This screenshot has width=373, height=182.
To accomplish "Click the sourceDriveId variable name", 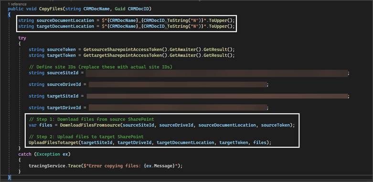I will click(x=64, y=84).
